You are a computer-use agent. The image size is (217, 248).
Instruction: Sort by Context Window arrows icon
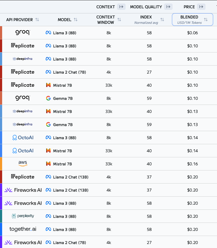[x=119, y=20]
